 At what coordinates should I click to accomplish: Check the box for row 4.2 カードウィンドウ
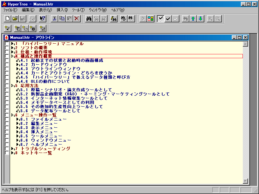(x=7, y=65)
